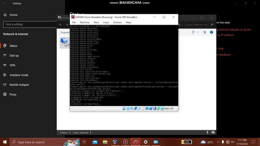Open File Explorer from taskbar

pos(105,142)
